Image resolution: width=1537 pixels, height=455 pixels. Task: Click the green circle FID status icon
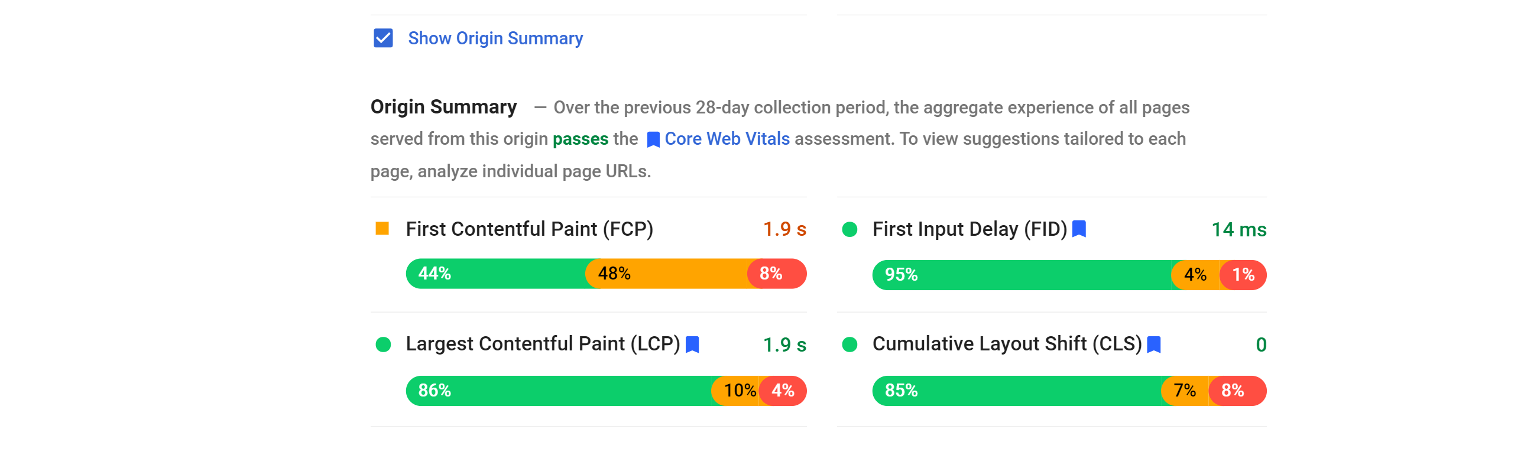849,230
